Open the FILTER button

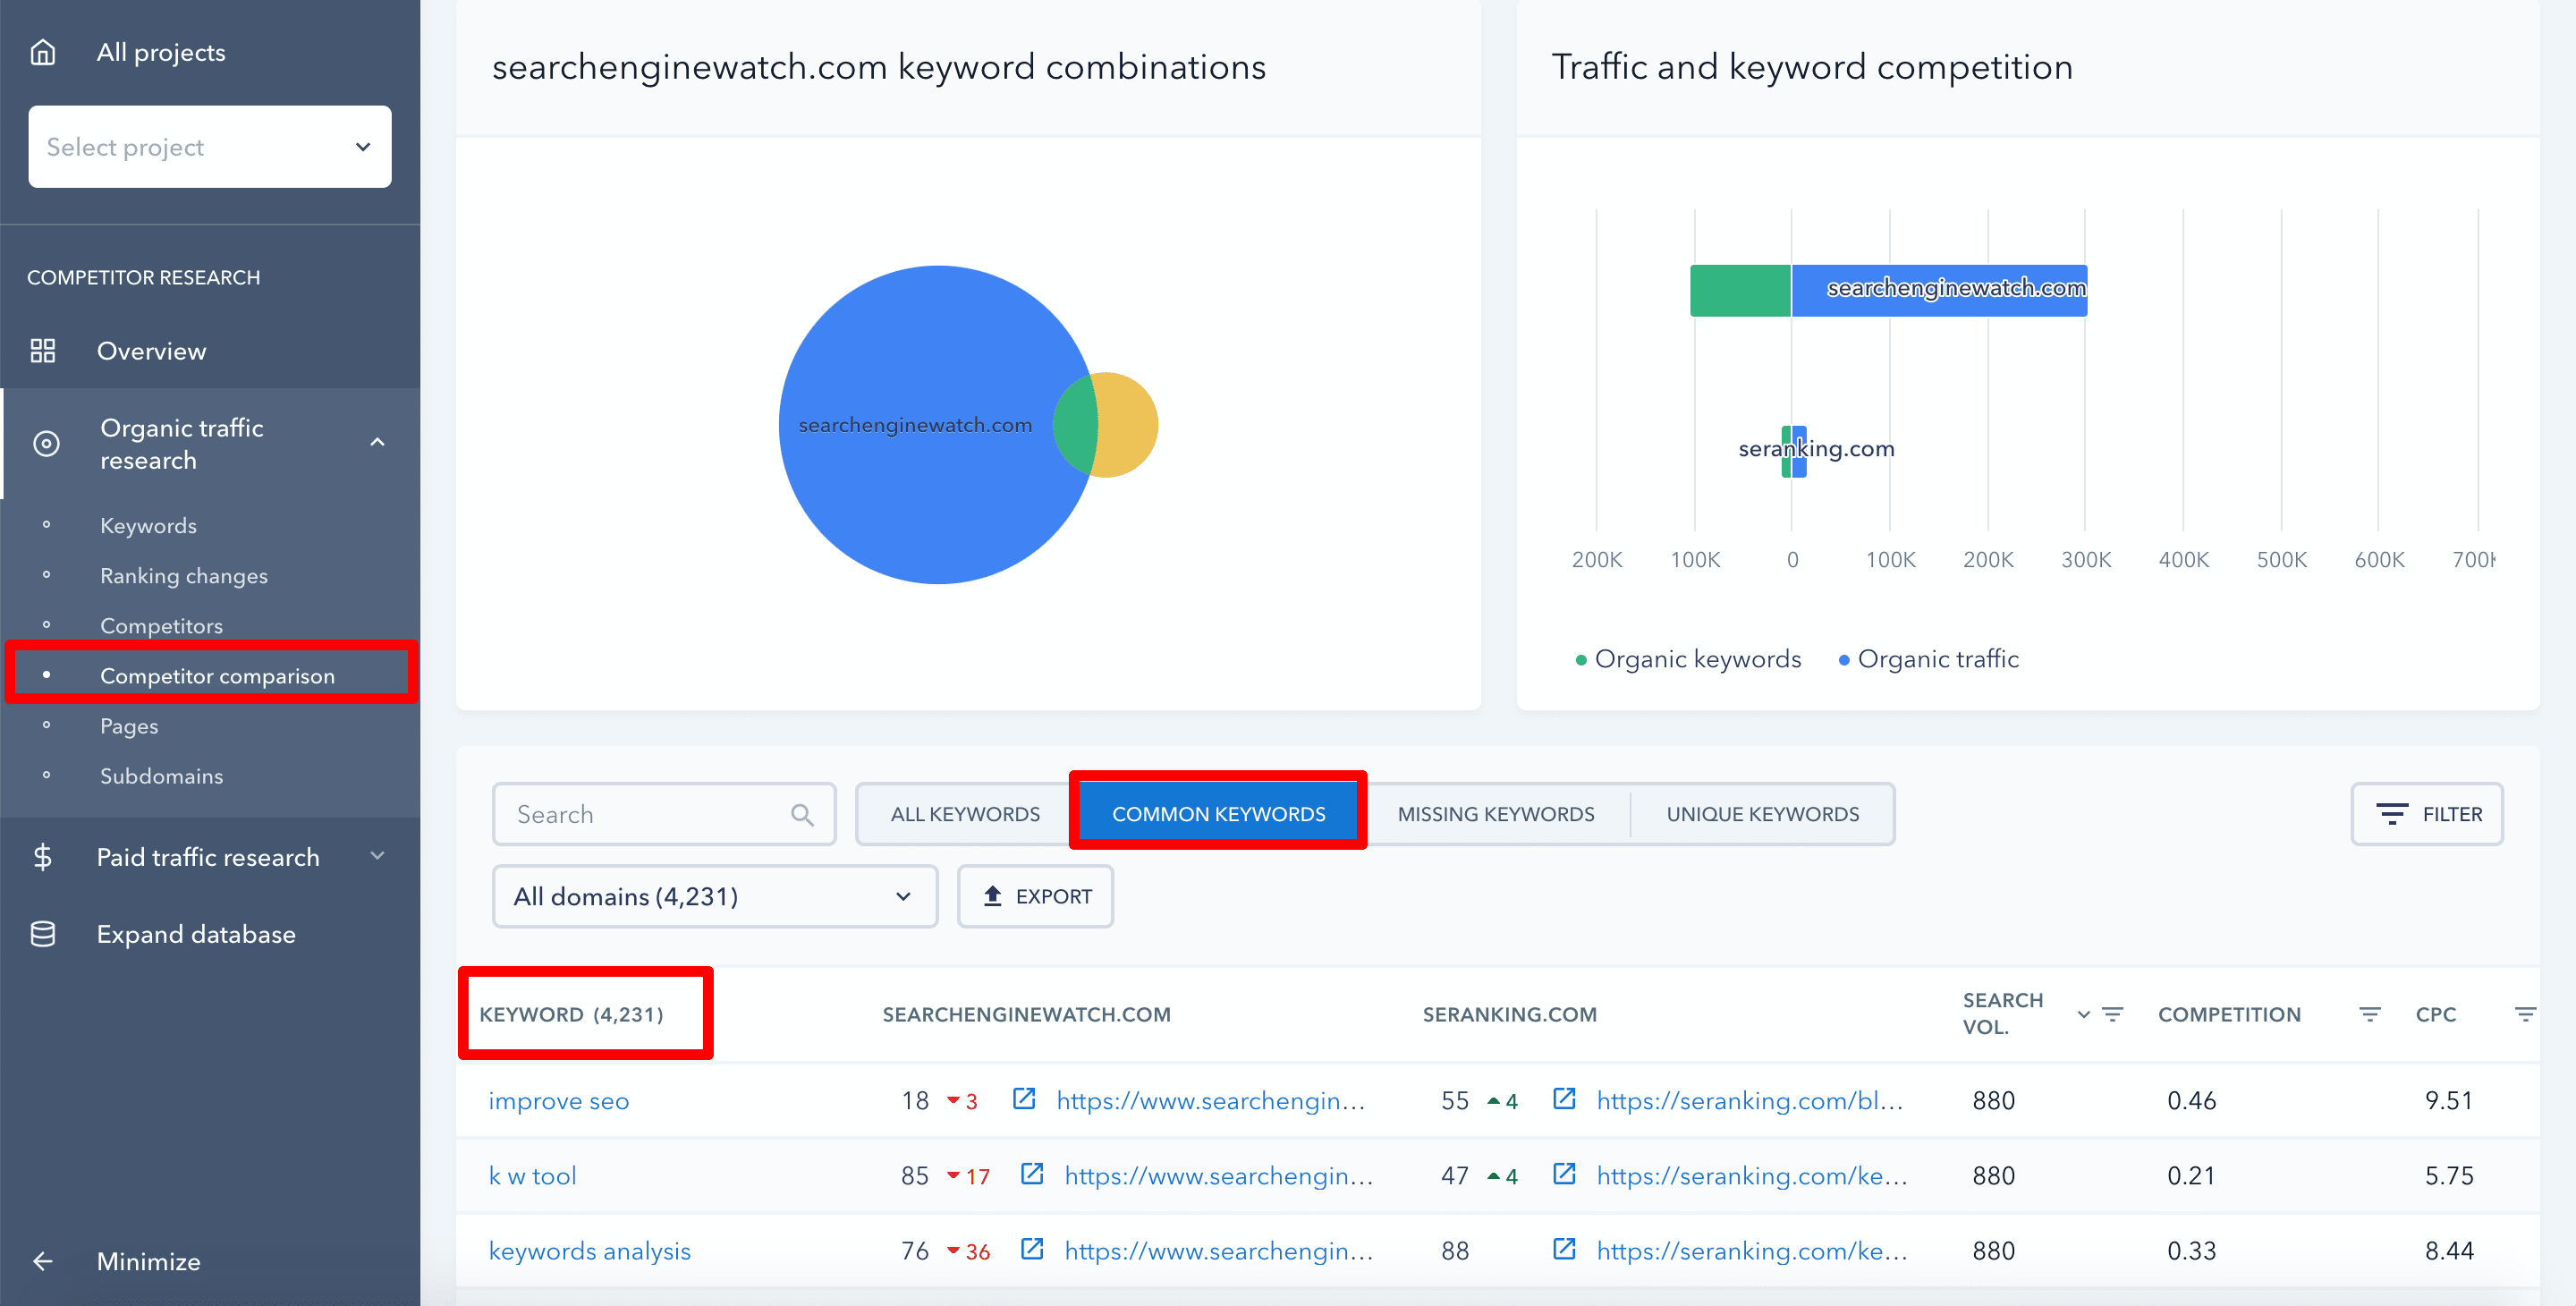click(x=2426, y=814)
